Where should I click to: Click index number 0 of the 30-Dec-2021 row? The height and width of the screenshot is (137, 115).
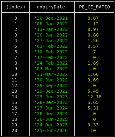coord(16,18)
